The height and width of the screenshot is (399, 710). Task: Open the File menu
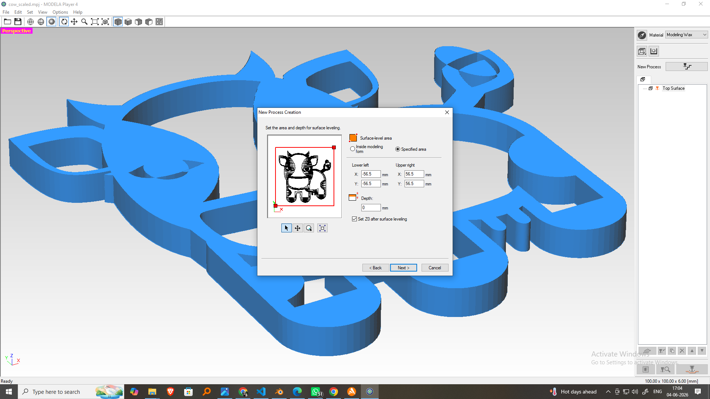click(6, 12)
